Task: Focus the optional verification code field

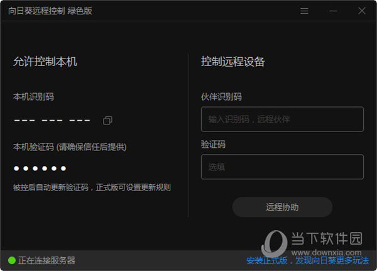Action: point(282,167)
